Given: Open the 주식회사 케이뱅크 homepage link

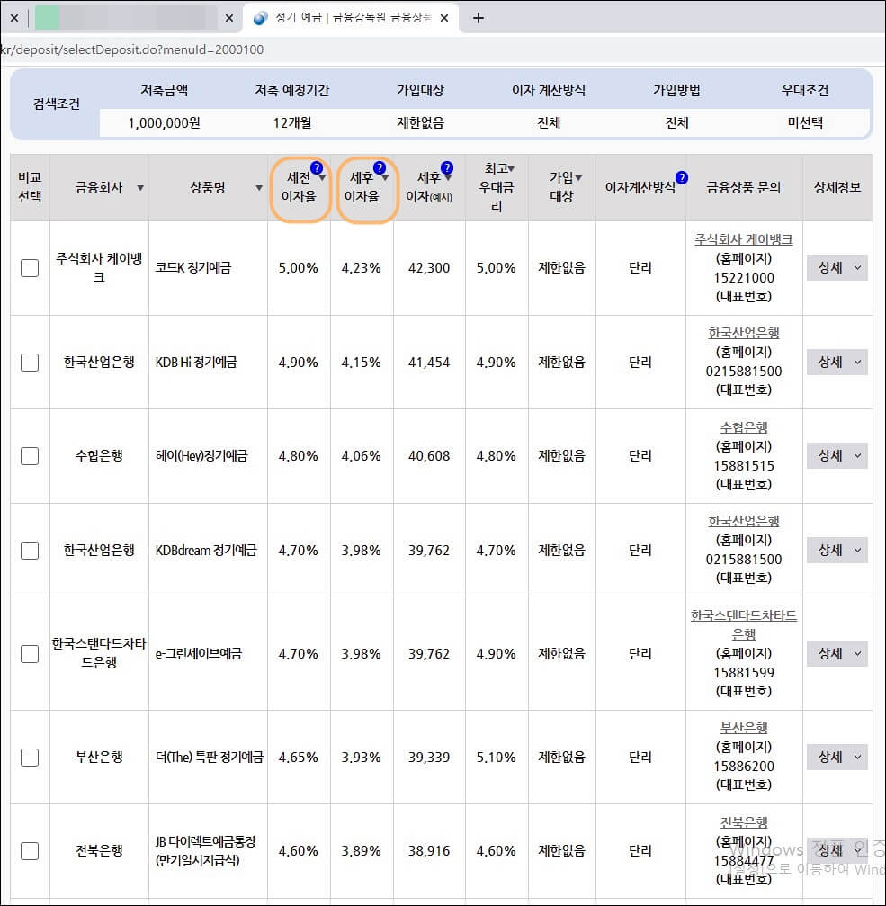Looking at the screenshot, I should pyautogui.click(x=743, y=239).
